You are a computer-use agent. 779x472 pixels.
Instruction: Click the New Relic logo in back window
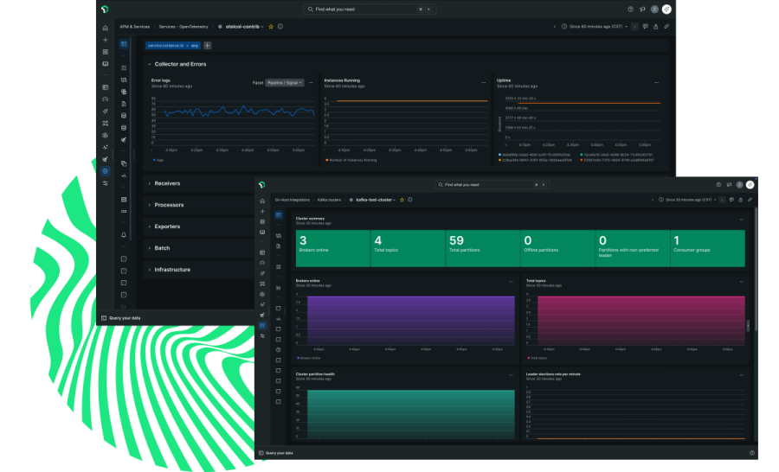click(105, 10)
